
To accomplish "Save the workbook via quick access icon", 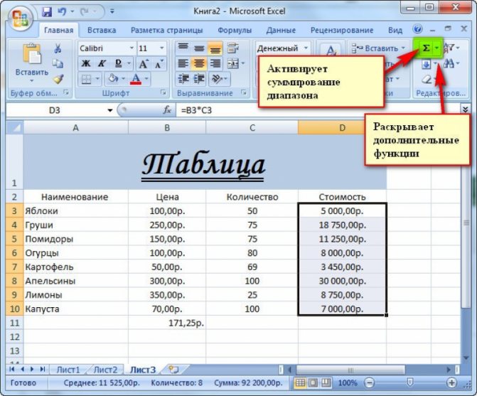I will pos(47,12).
